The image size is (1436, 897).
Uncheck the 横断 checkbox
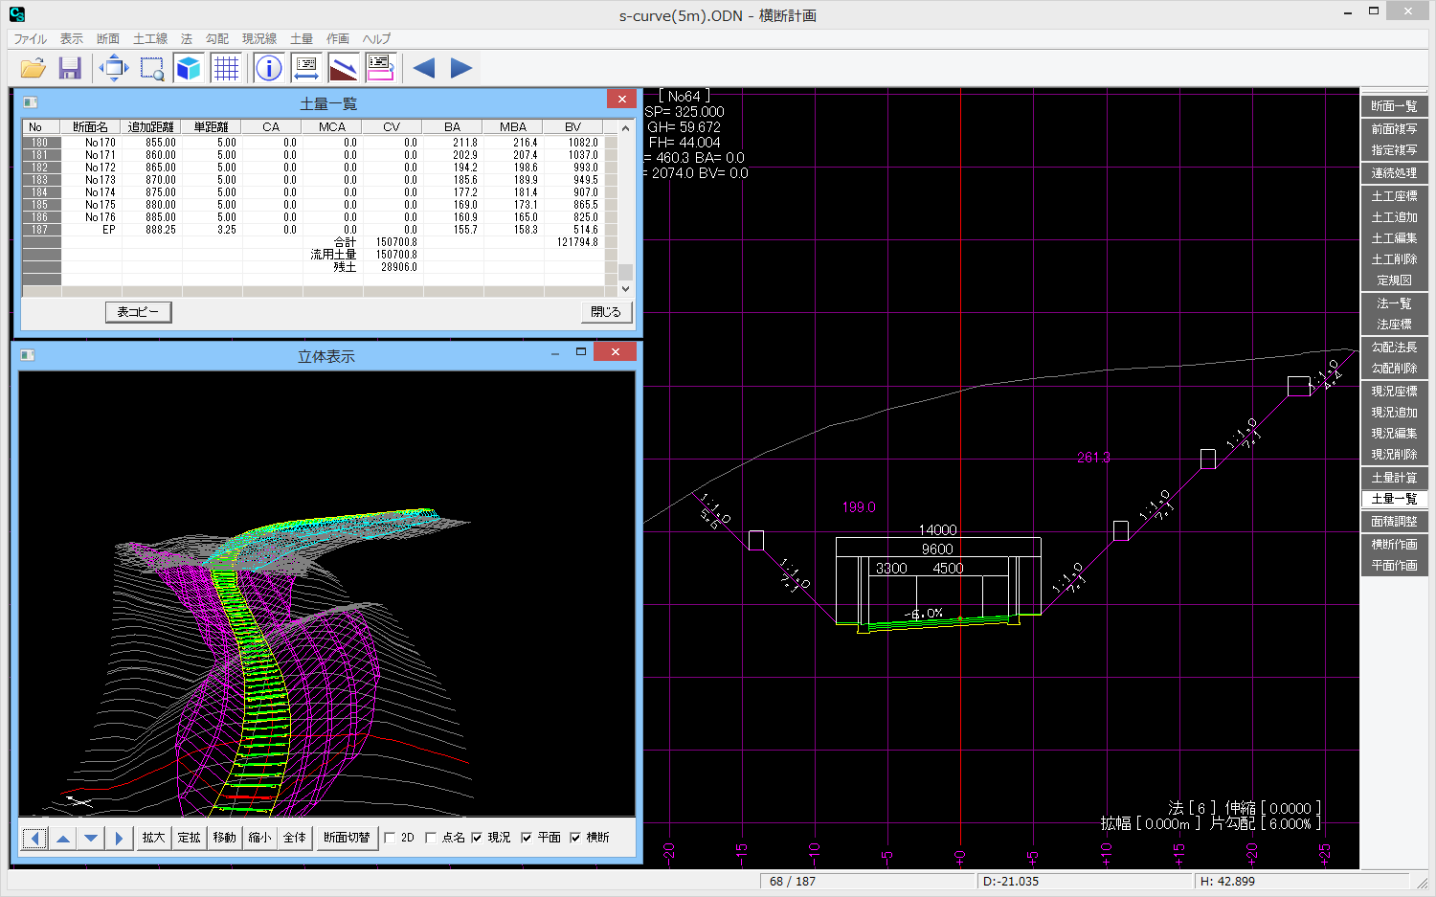click(x=575, y=838)
